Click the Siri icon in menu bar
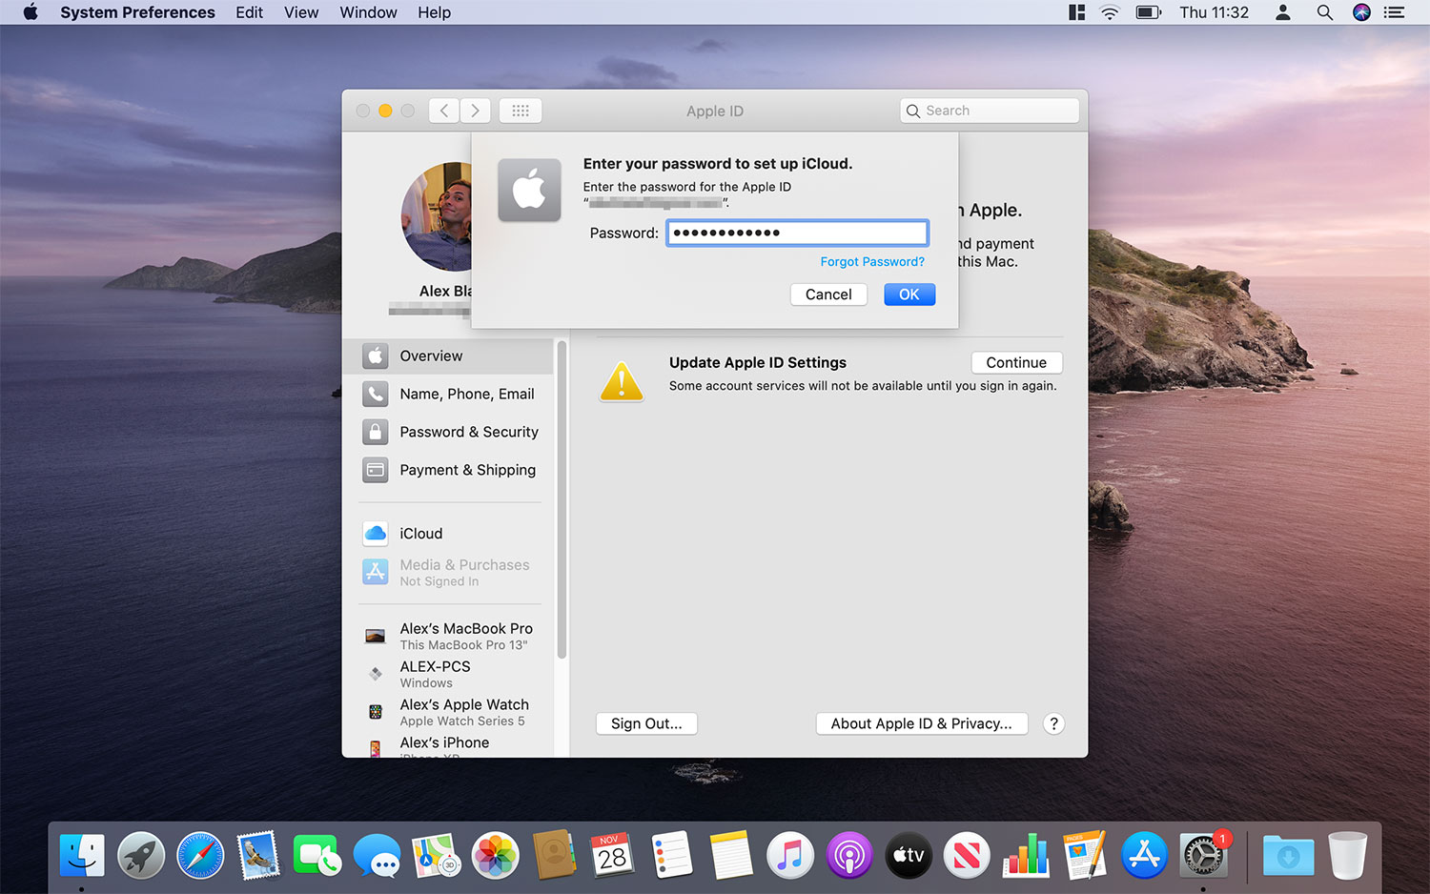This screenshot has height=894, width=1430. (1361, 12)
